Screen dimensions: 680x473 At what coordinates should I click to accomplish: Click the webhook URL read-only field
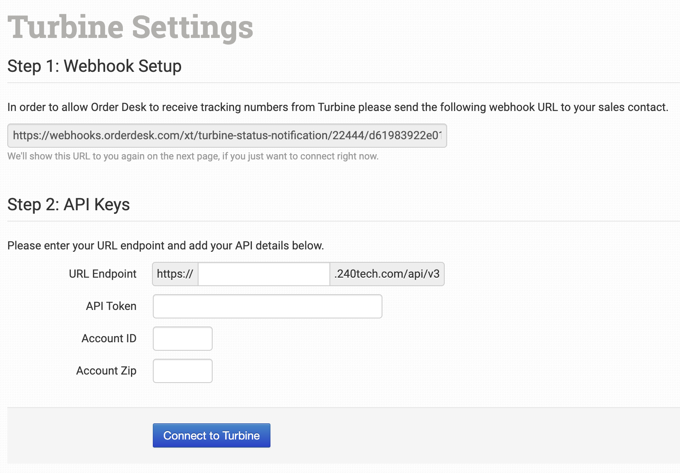[x=227, y=136]
